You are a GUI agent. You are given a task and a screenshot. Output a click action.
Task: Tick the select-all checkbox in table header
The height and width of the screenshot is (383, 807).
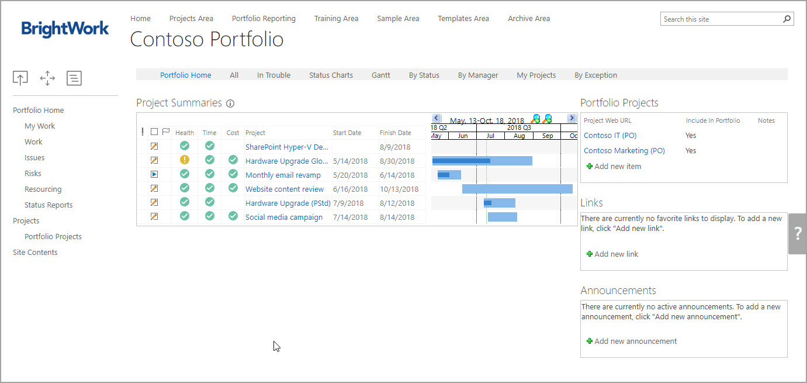coord(154,132)
